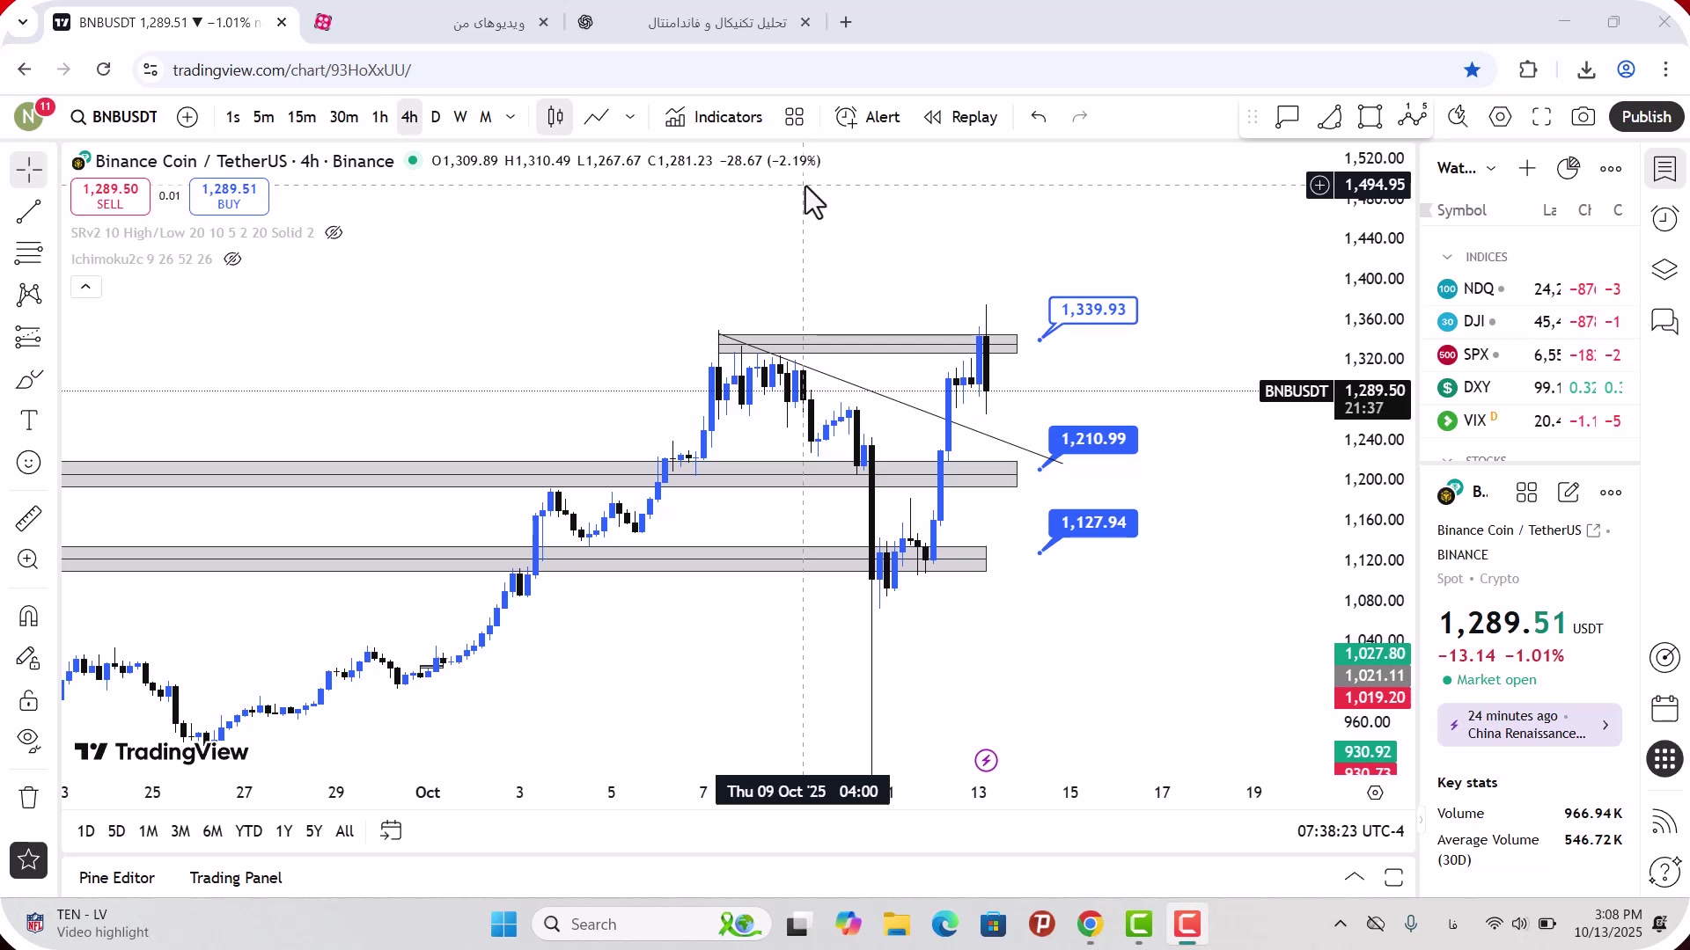Select the text annotation tool
Viewport: 1690px width, 950px height.
click(28, 420)
